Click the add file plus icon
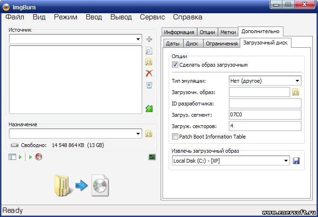 point(149,39)
